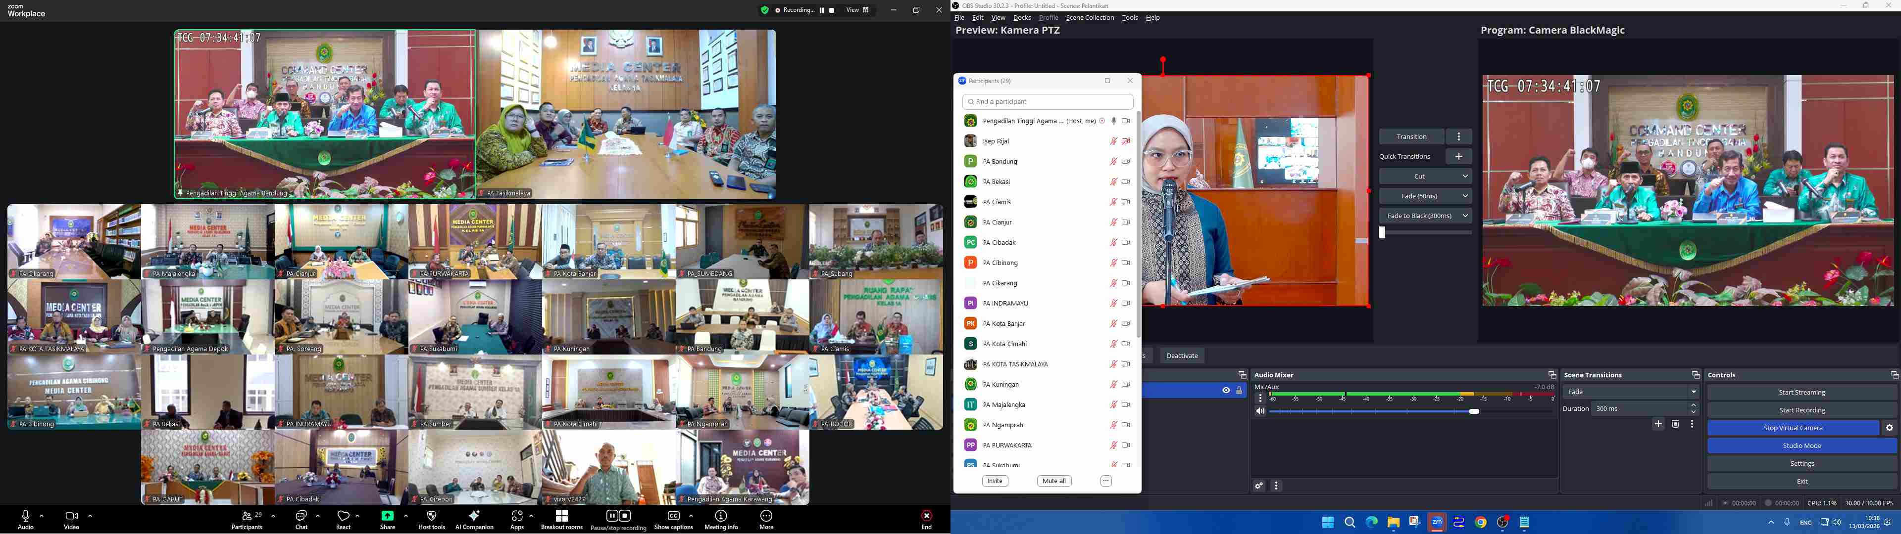Toggle Studio Mode button
The width and height of the screenshot is (1901, 534).
tap(1801, 446)
